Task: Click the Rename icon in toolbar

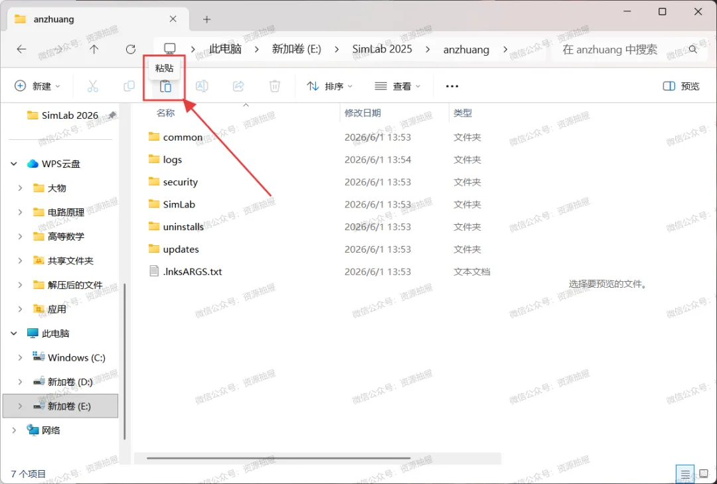Action: [x=202, y=86]
